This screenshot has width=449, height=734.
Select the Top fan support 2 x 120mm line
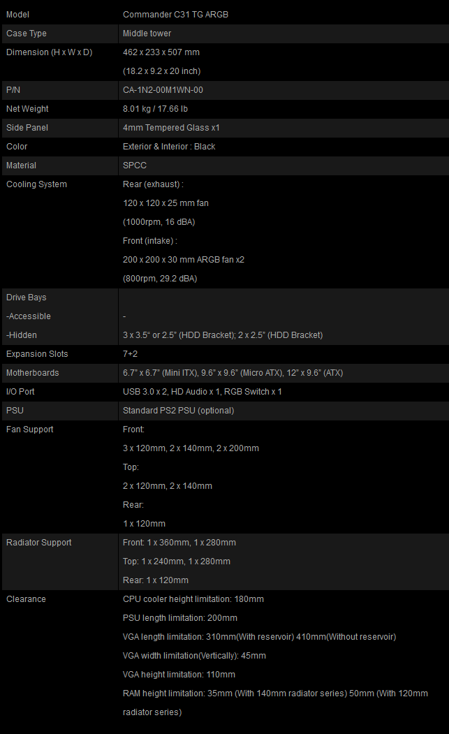pyautogui.click(x=167, y=486)
